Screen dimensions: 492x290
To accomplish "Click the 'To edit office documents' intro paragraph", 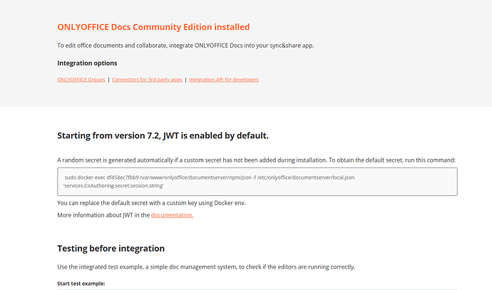I will [x=185, y=46].
